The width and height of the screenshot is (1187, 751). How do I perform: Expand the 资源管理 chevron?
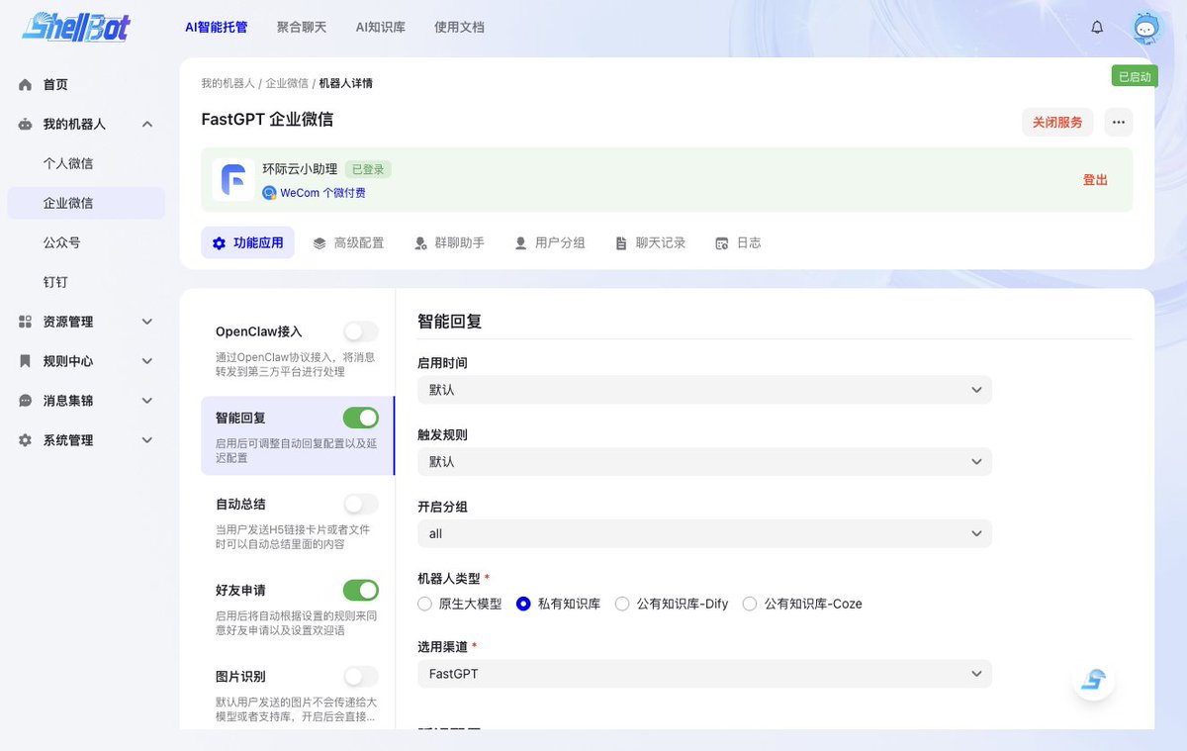click(147, 323)
